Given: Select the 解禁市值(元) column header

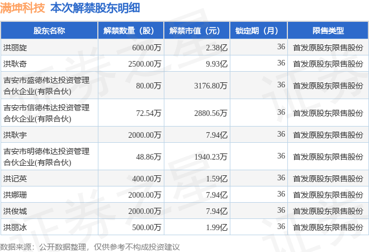Looking at the screenshot, I should [x=197, y=30].
